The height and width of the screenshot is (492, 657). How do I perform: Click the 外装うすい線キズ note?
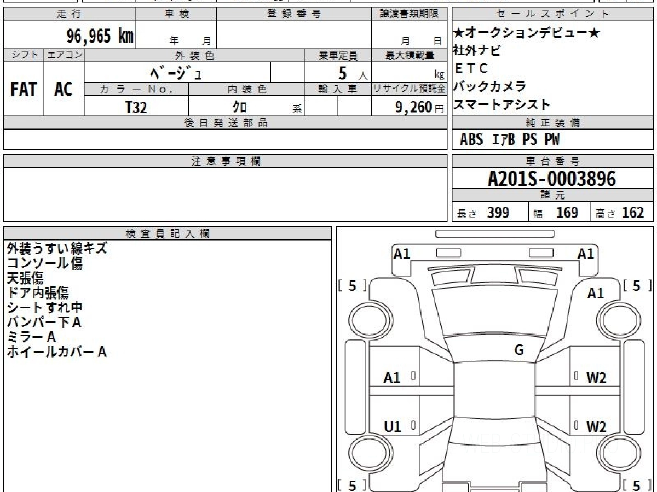pos(57,249)
